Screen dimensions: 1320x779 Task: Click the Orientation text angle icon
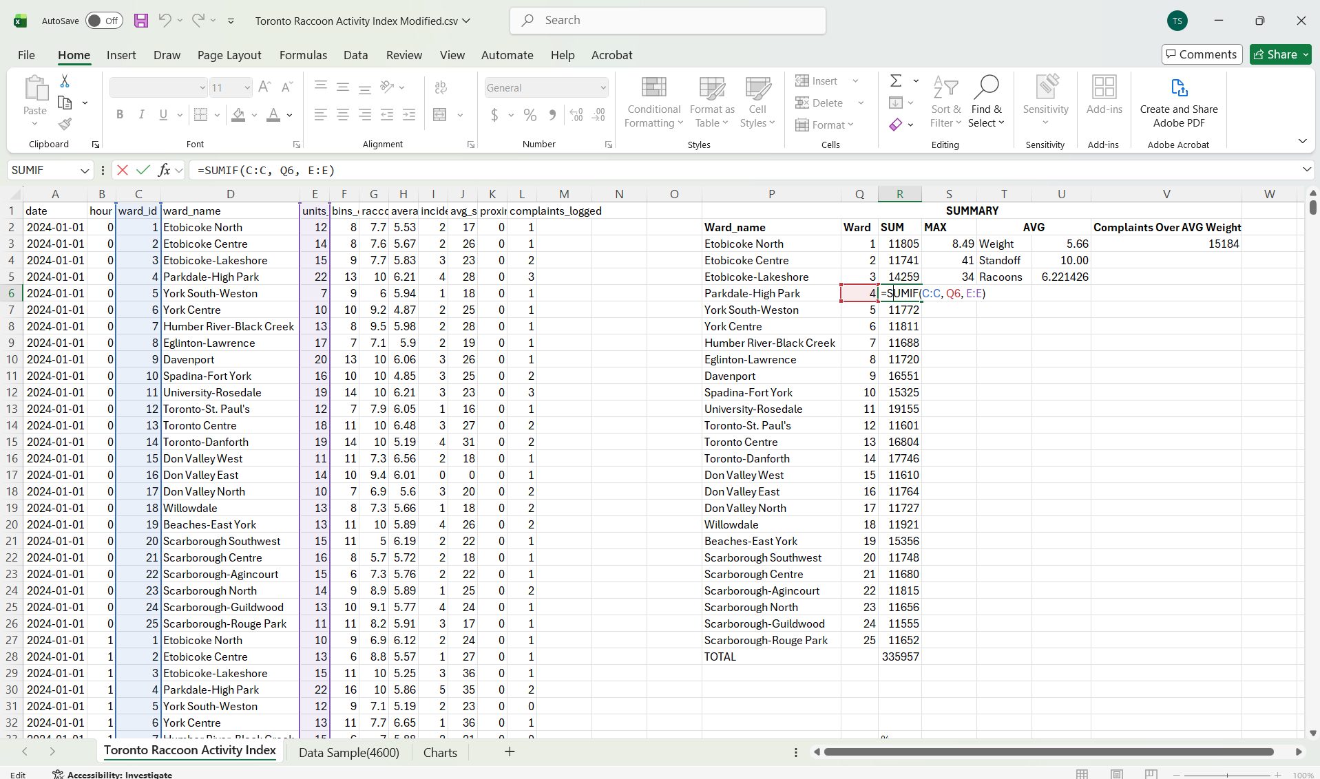click(387, 87)
